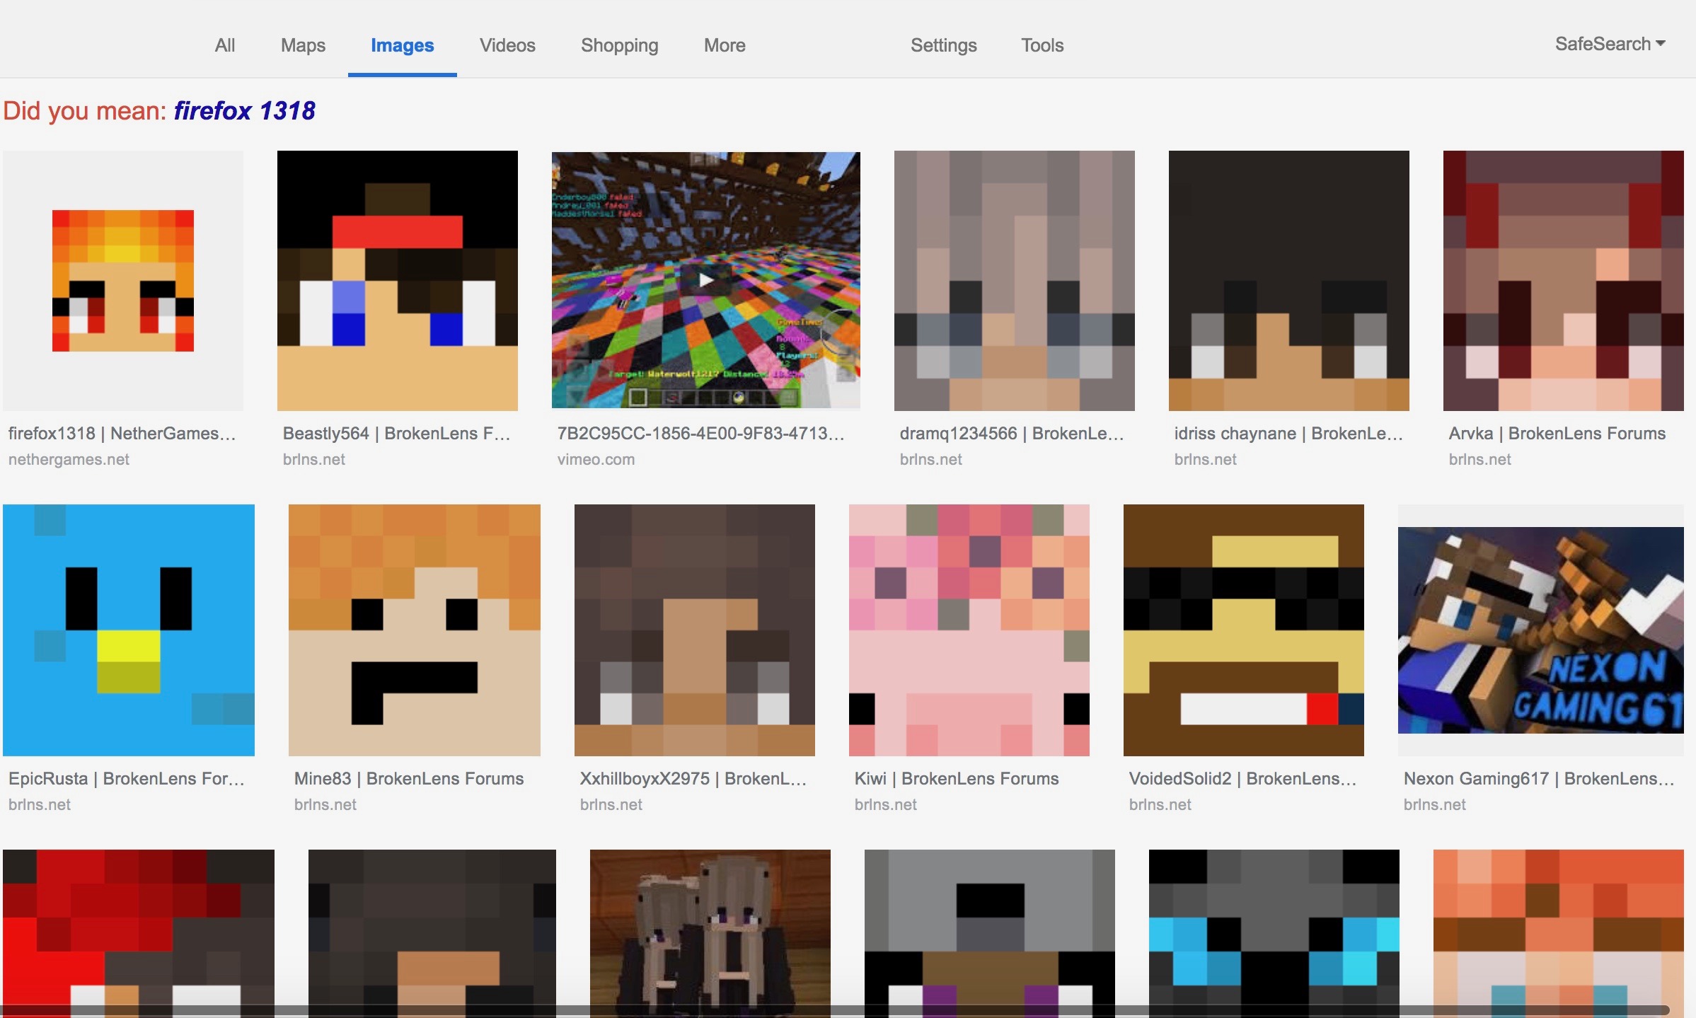Play the vimeo video thumbnail
The height and width of the screenshot is (1018, 1696).
point(706,280)
